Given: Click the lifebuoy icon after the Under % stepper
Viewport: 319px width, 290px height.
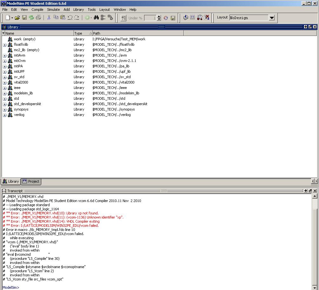Looking at the screenshot, I should (166, 18).
